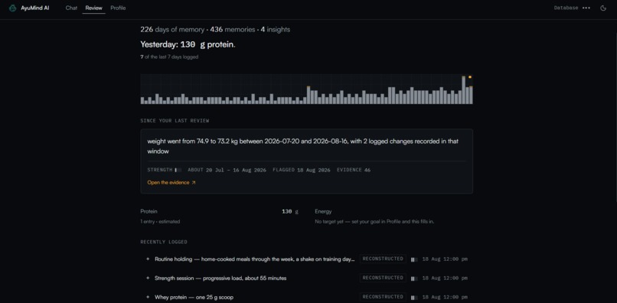Click the 'No target yet' energy hint
The width and height of the screenshot is (617, 303).
pos(374,222)
